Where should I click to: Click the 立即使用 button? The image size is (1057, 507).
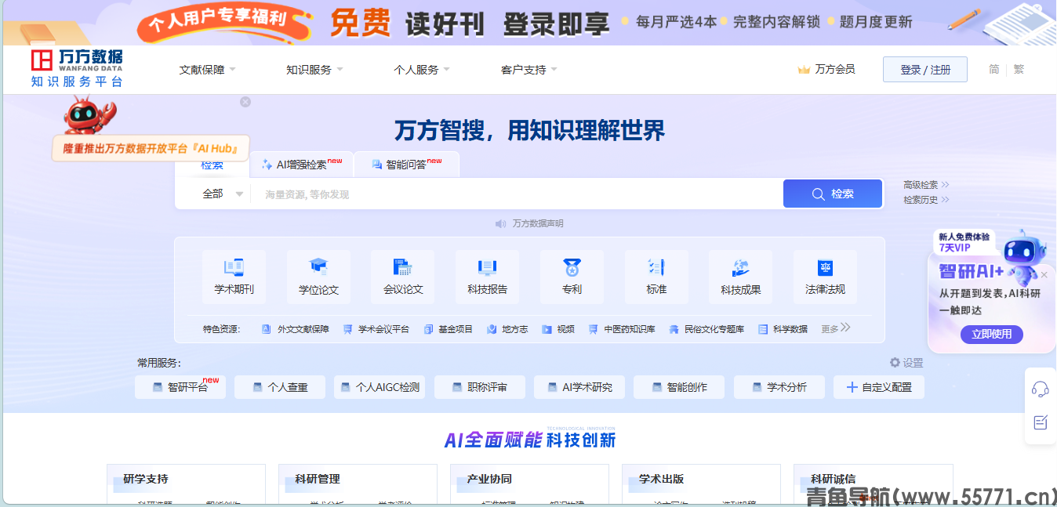[x=991, y=334]
